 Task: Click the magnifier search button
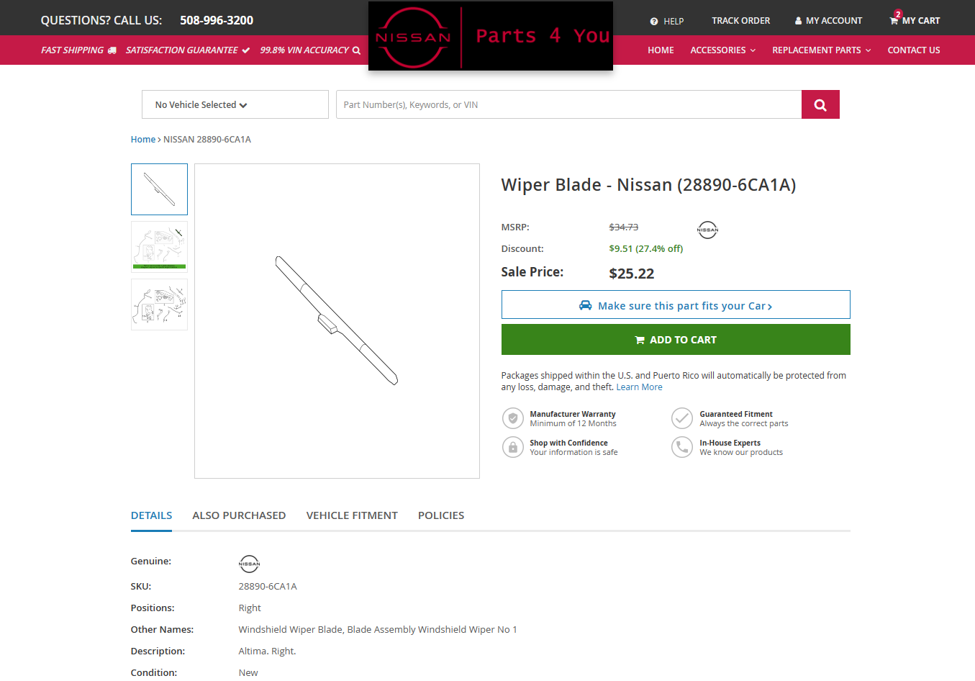click(820, 105)
